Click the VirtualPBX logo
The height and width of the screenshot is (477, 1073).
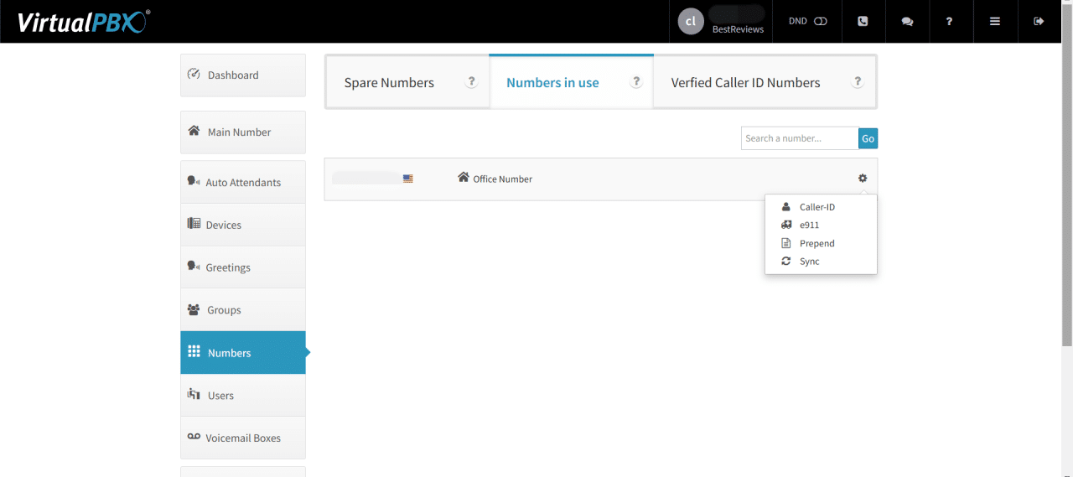[84, 21]
